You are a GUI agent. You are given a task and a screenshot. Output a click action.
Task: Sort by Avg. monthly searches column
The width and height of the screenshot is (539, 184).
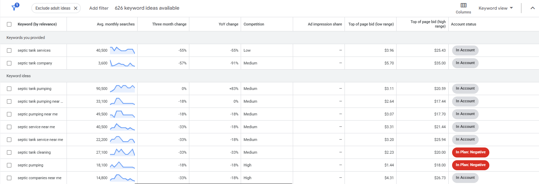(x=116, y=24)
